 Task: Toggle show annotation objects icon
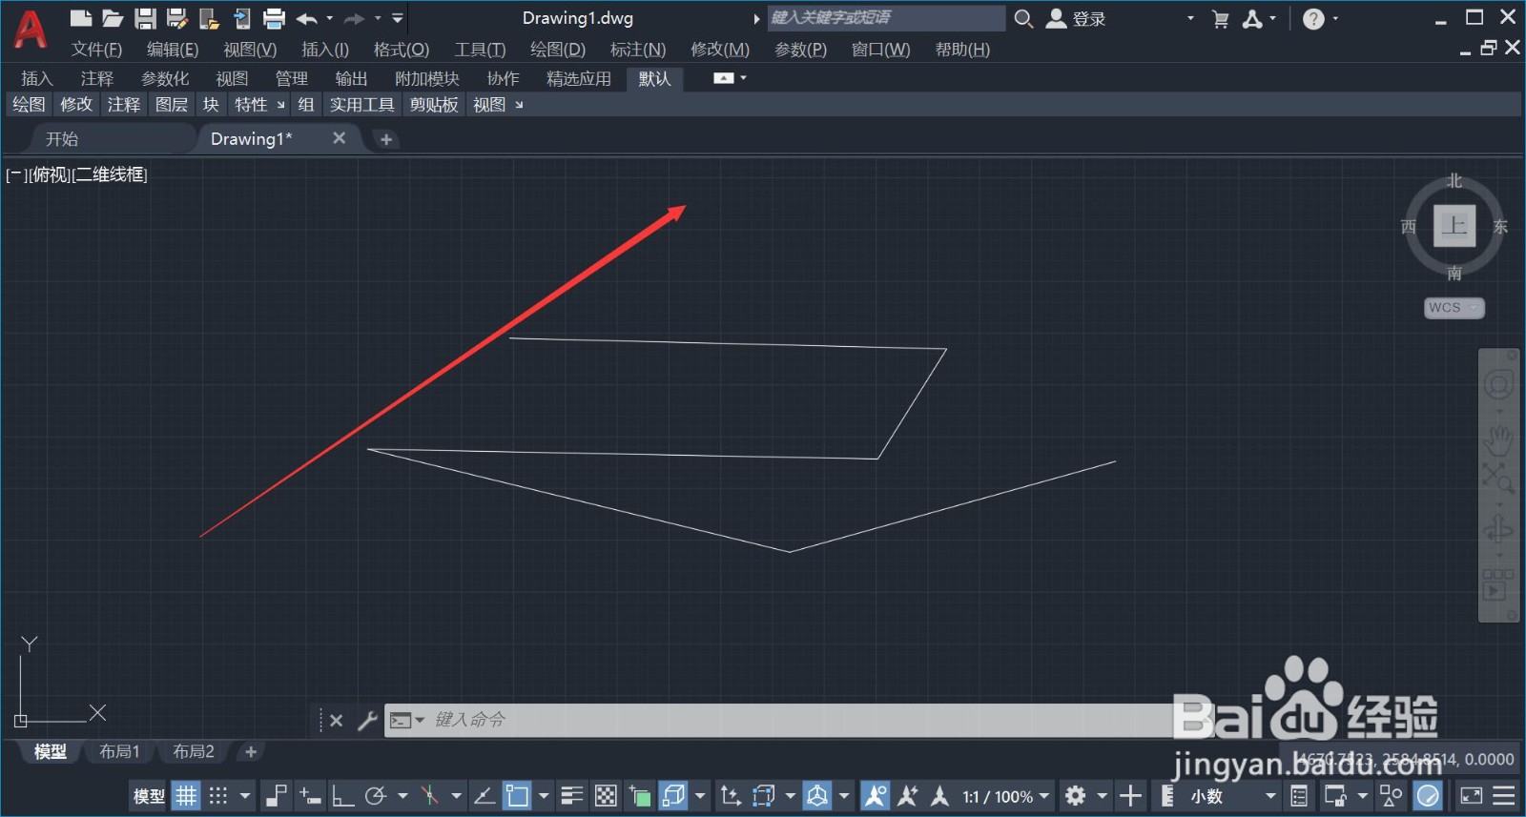pyautogui.click(x=875, y=795)
